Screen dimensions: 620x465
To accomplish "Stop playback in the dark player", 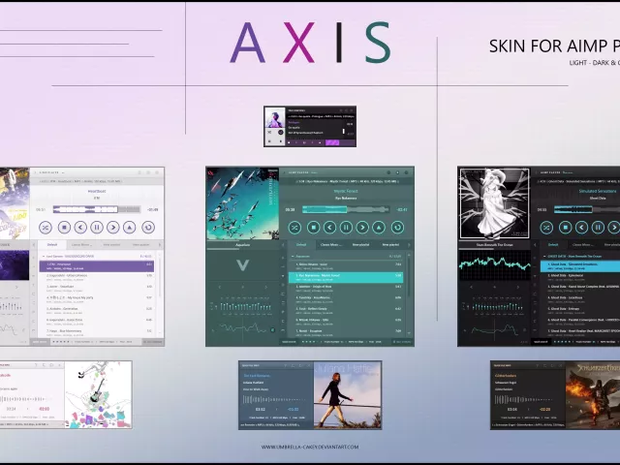I will (566, 228).
